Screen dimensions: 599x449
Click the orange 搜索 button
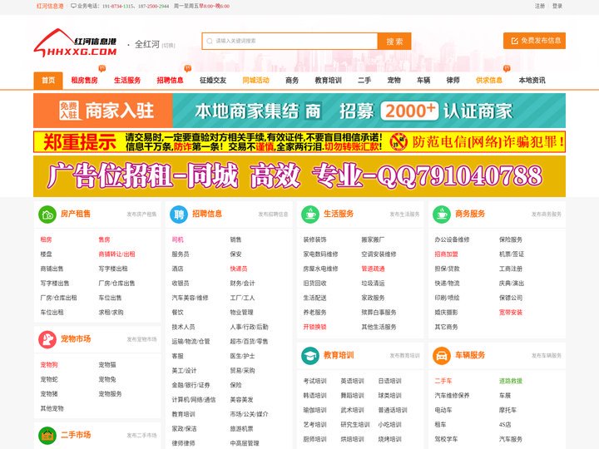(394, 42)
